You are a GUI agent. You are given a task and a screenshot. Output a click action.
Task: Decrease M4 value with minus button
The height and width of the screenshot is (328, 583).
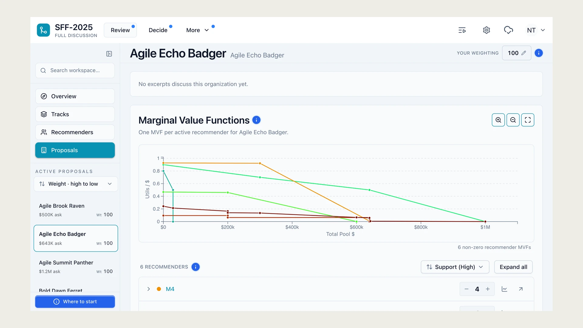tap(467, 289)
